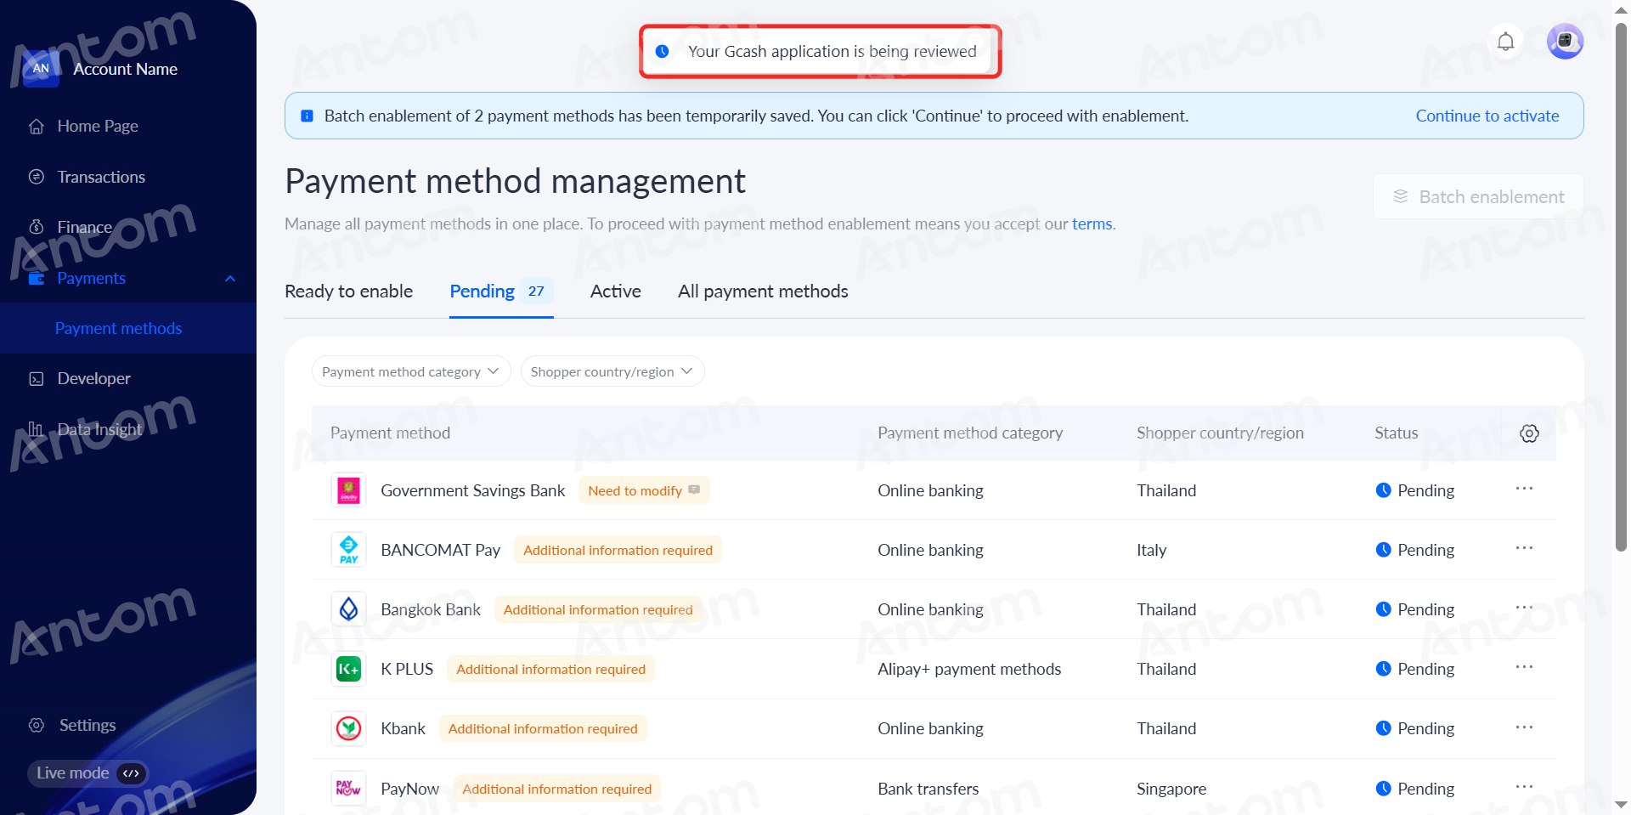Open Finance section

[84, 227]
